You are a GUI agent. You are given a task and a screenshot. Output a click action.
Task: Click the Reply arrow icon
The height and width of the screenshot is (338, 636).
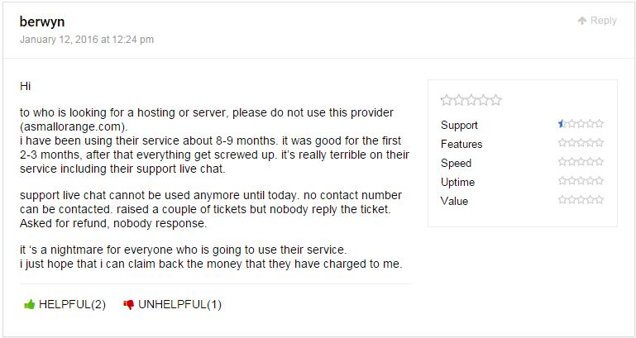[582, 21]
